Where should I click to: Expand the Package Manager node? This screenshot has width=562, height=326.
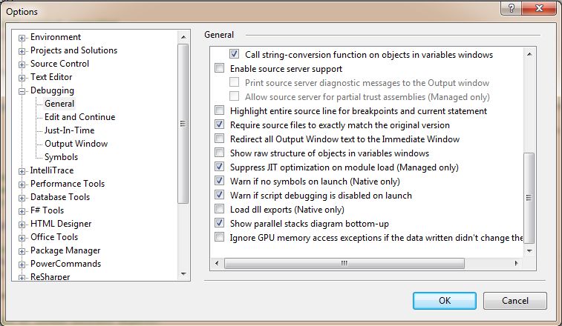coord(22,251)
